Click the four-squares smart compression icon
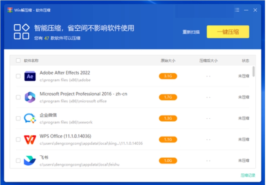Screen dimensions: 266x185 pos(22,32)
